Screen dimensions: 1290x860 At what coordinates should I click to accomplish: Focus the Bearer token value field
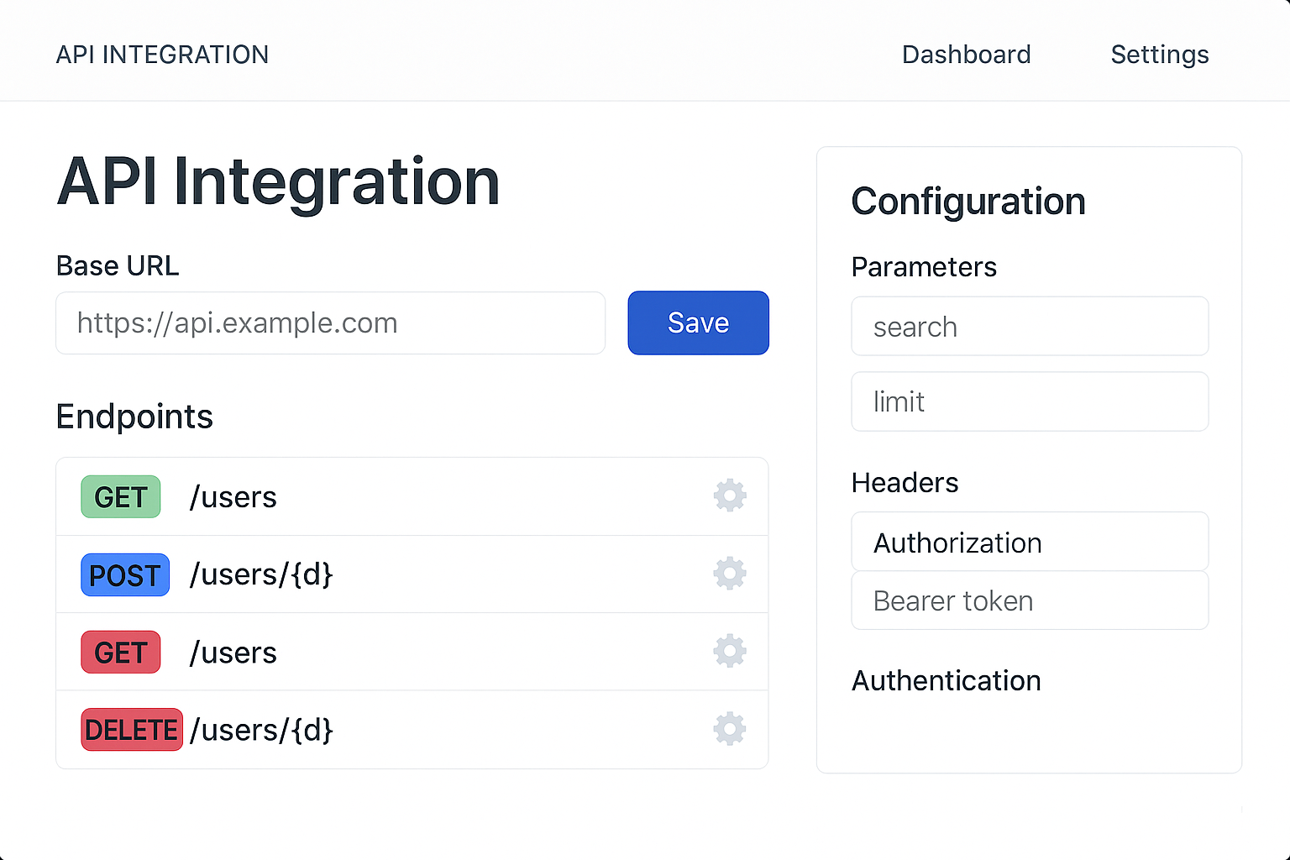coord(1030,601)
